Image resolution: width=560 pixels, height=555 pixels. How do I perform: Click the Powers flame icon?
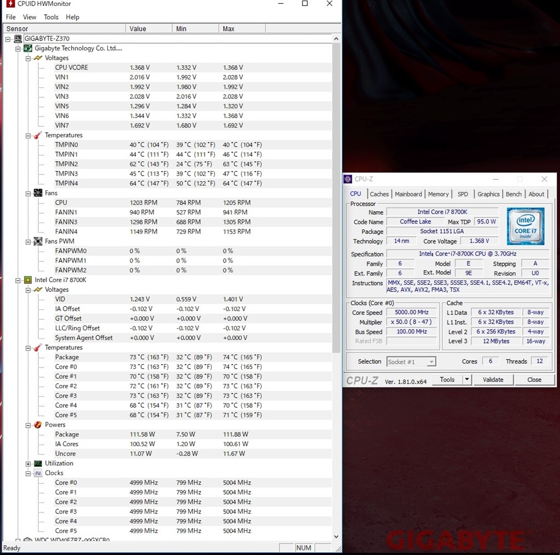coord(38,425)
